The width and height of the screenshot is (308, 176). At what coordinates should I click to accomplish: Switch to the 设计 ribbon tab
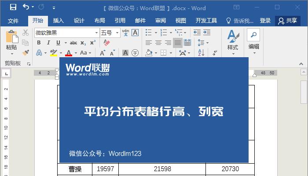pyautogui.click(x=79, y=21)
